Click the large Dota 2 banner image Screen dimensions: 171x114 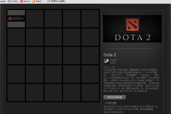tap(132, 29)
